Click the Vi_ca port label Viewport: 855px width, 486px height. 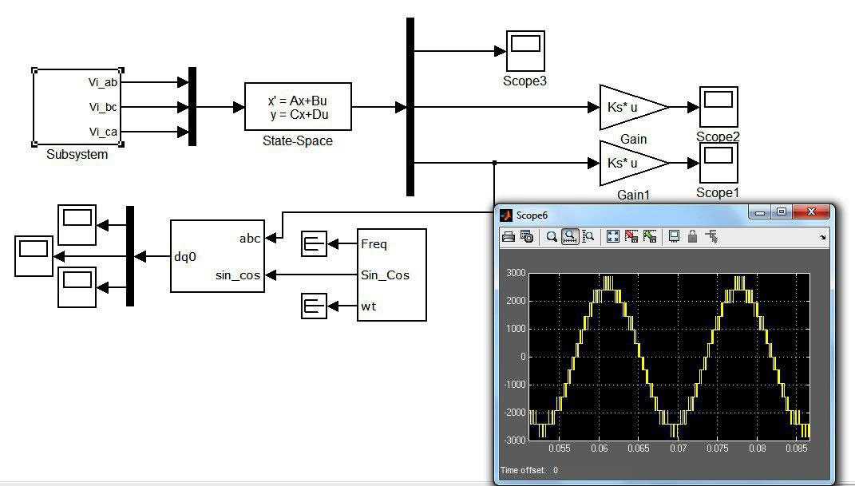(x=103, y=132)
